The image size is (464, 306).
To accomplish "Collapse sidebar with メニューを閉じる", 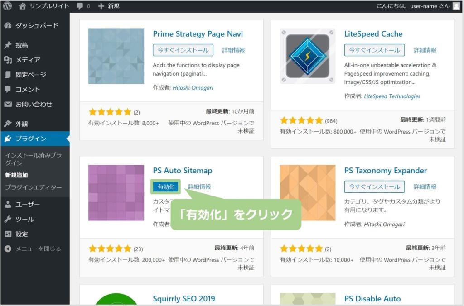I will click(35, 249).
